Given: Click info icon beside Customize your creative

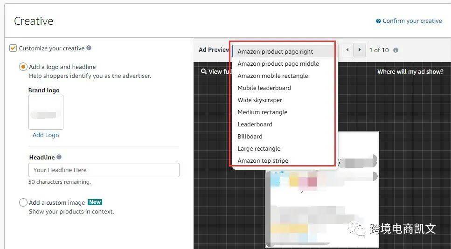Looking at the screenshot, I should point(89,48).
